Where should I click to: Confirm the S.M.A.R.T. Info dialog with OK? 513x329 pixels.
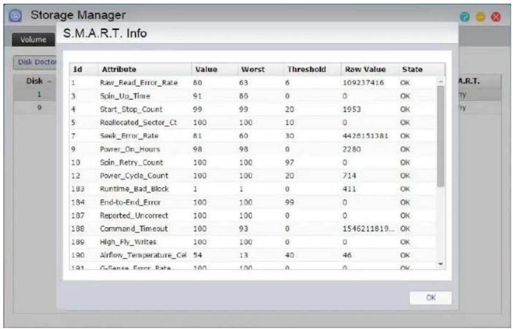pyautogui.click(x=431, y=298)
